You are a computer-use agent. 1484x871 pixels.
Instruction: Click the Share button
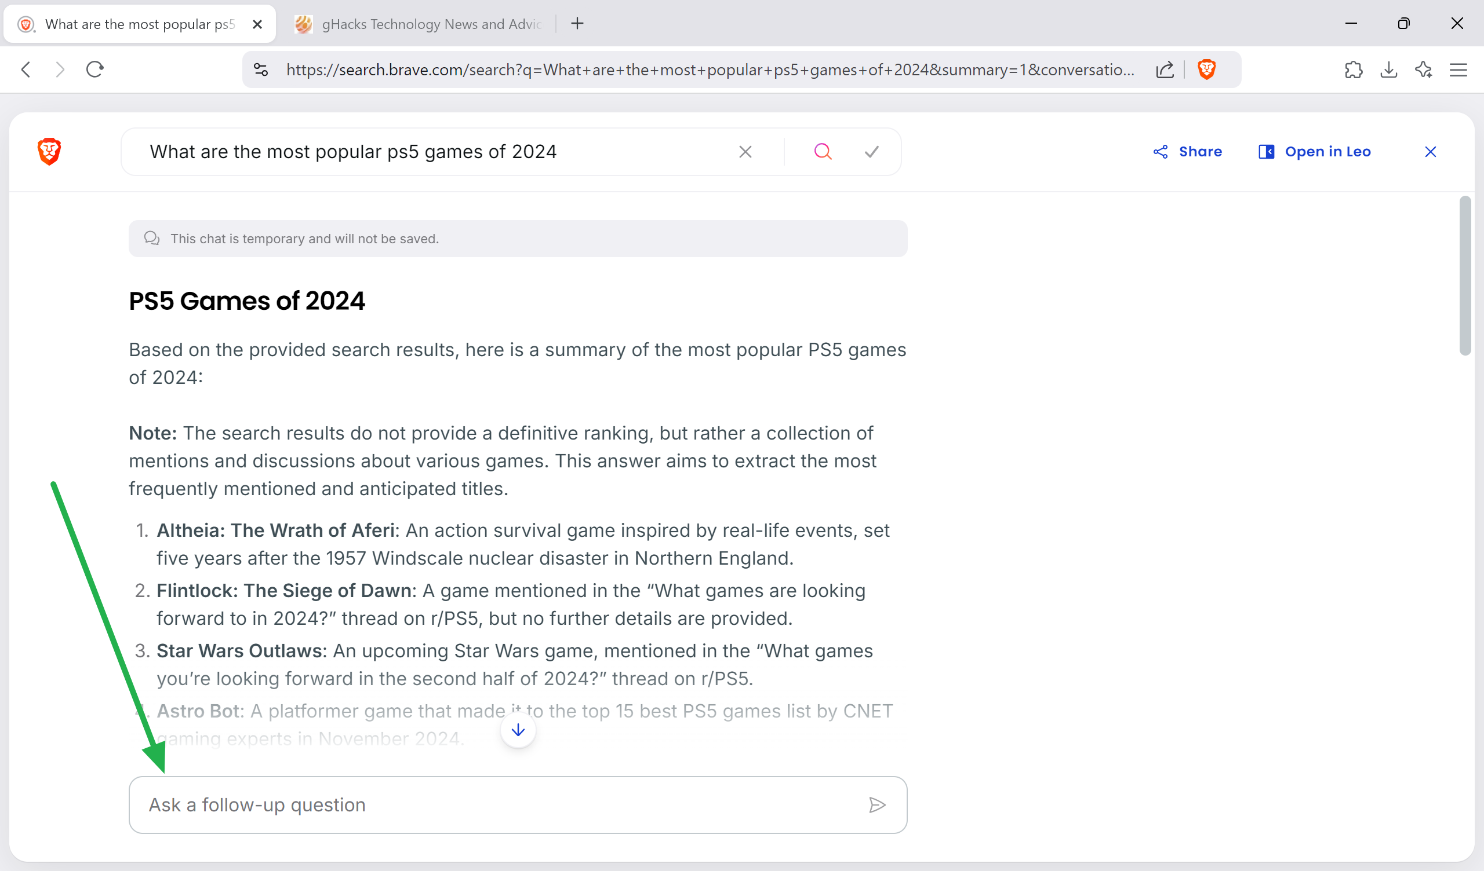pos(1188,151)
